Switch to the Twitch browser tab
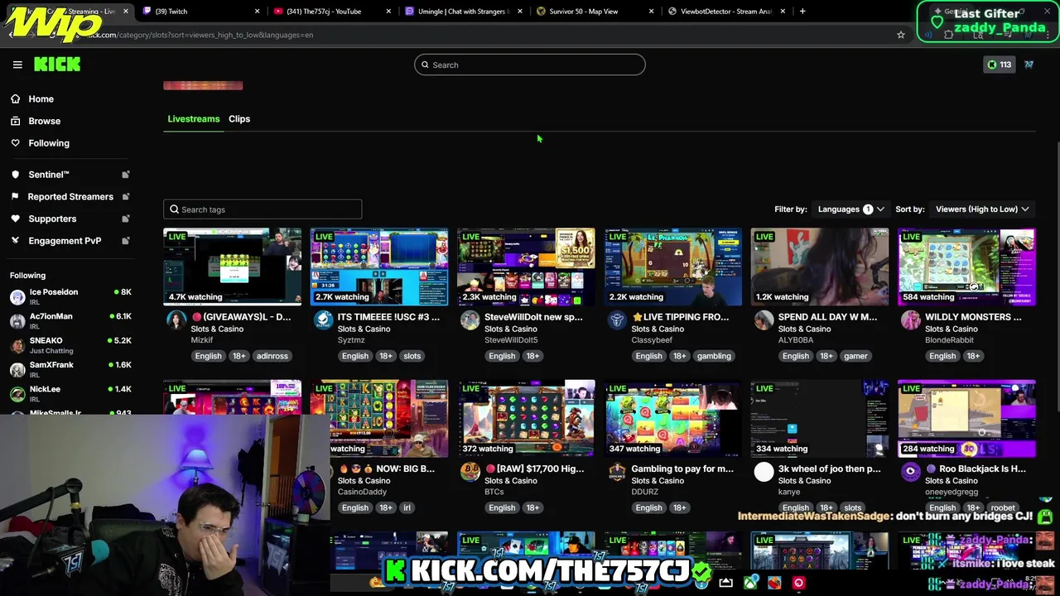Viewport: 1060px width, 596px height. tap(201, 12)
